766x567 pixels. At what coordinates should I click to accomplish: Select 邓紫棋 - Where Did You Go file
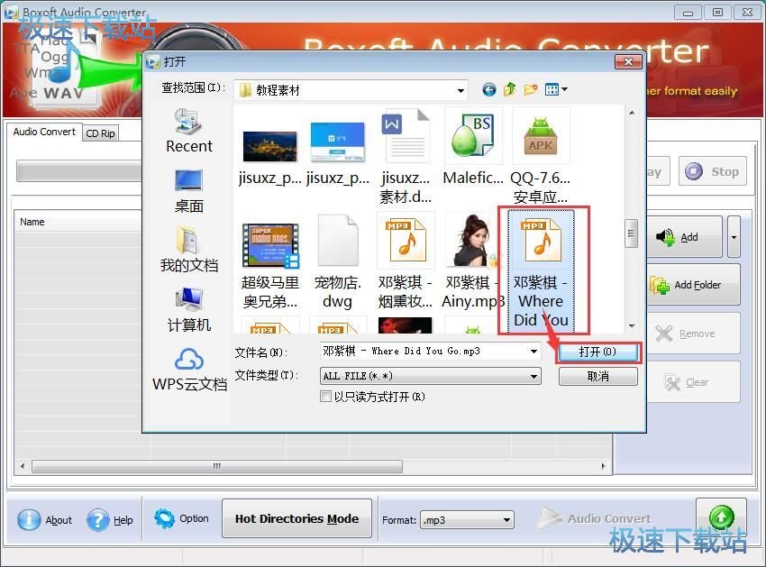(x=541, y=270)
